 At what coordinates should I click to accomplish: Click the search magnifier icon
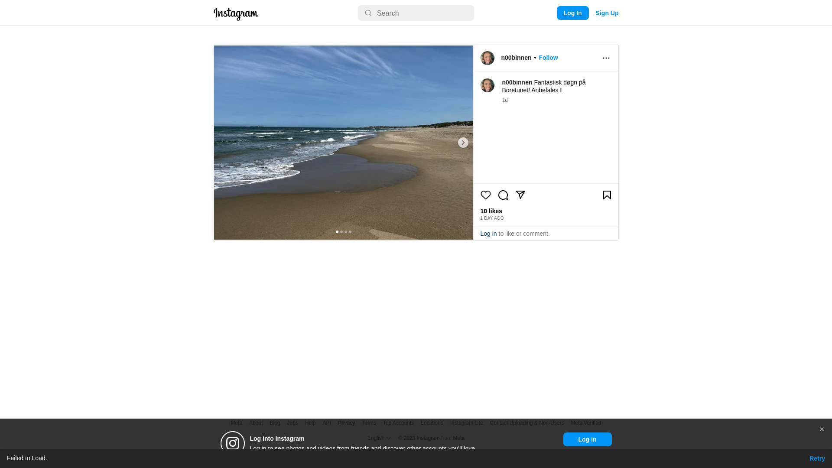[368, 13]
